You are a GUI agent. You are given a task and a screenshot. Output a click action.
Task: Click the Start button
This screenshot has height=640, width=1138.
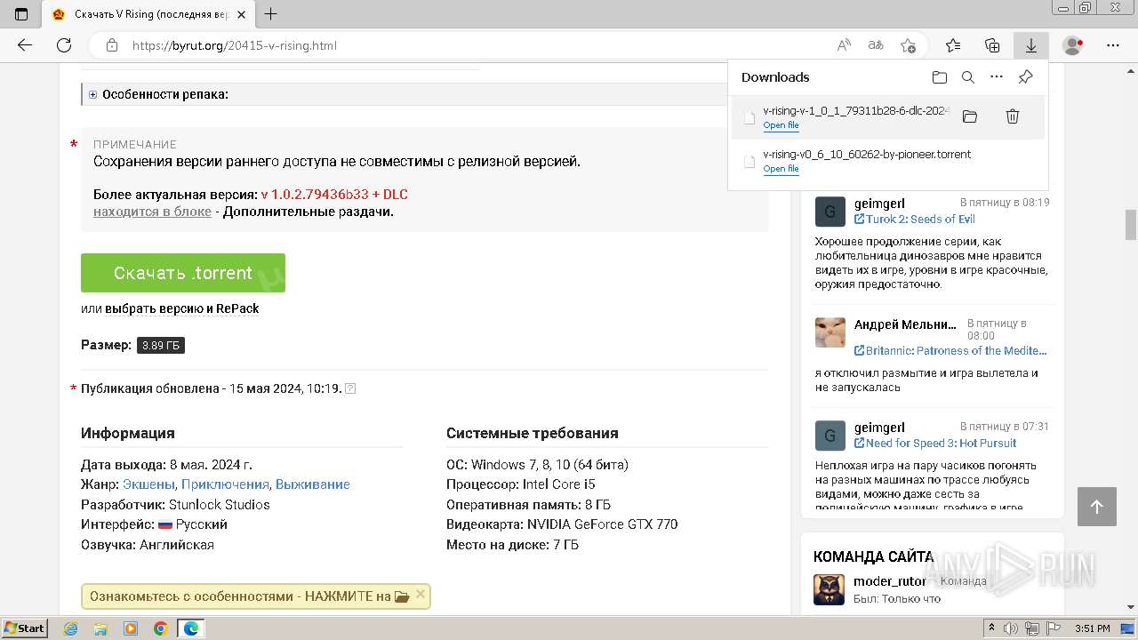click(25, 628)
